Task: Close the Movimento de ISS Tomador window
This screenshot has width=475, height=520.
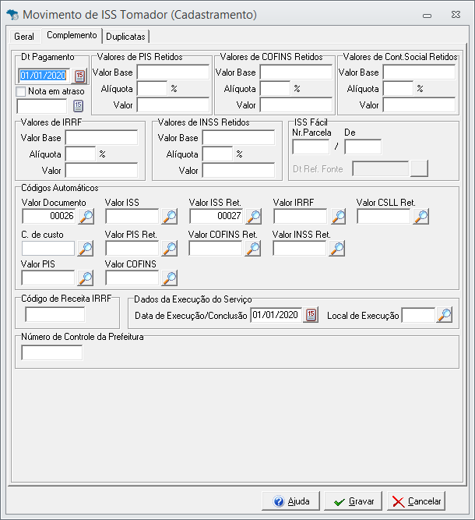Action: tap(456, 15)
